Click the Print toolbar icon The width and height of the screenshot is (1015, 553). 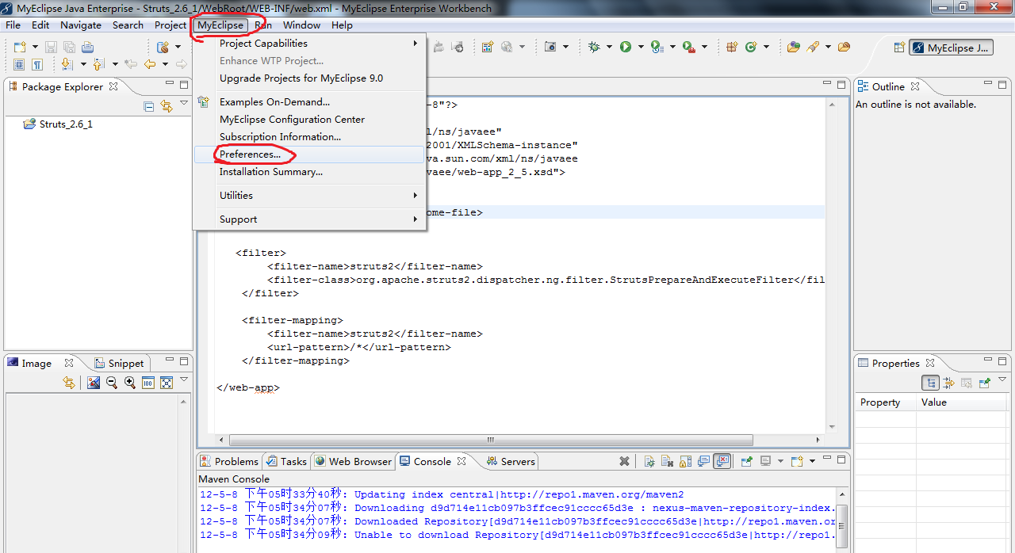pyautogui.click(x=87, y=48)
